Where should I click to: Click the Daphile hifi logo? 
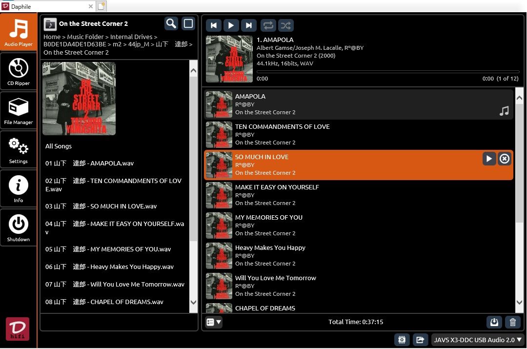coord(18,329)
